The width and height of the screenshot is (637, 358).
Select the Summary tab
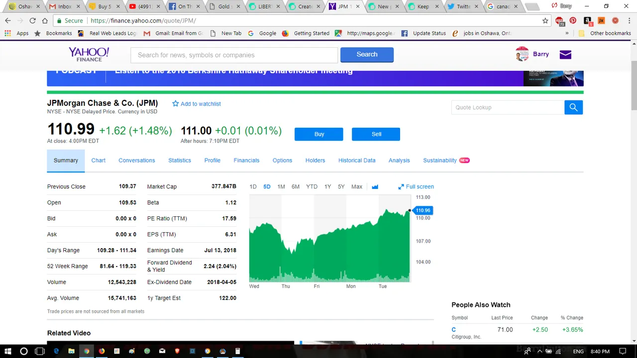click(66, 161)
